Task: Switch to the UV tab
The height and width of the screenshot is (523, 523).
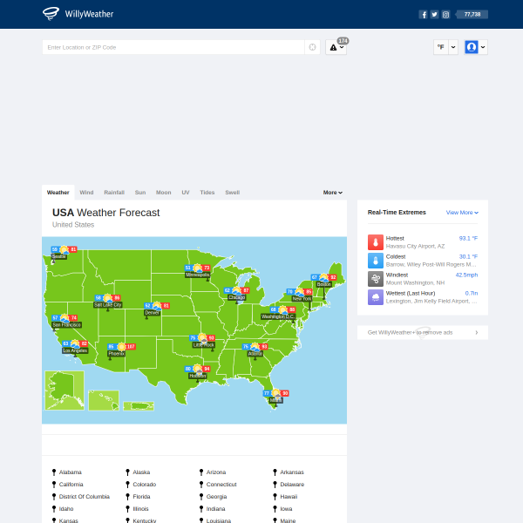Action: 186,193
